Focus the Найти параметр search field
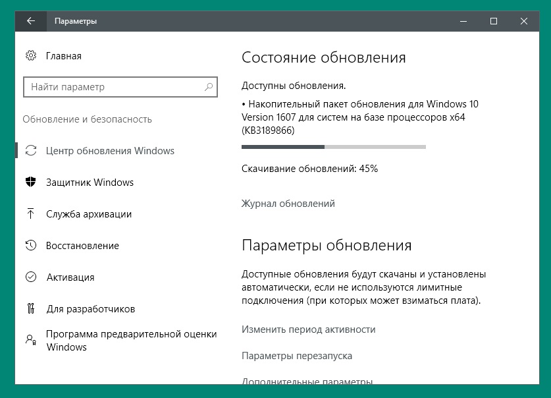This screenshot has height=398, width=551. 120,87
